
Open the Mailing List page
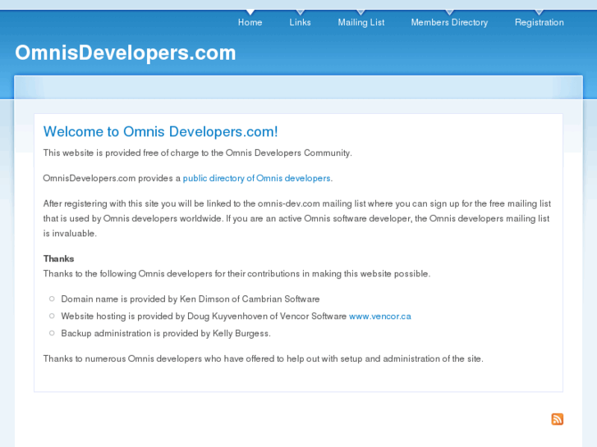(361, 22)
